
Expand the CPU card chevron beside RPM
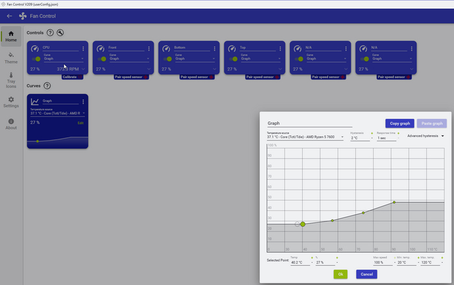pos(84,69)
